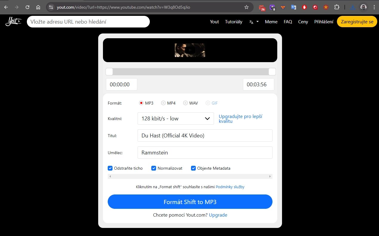The width and height of the screenshot is (379, 236).
Task: Click Formát Shift to MP3 button
Action: [x=190, y=202]
